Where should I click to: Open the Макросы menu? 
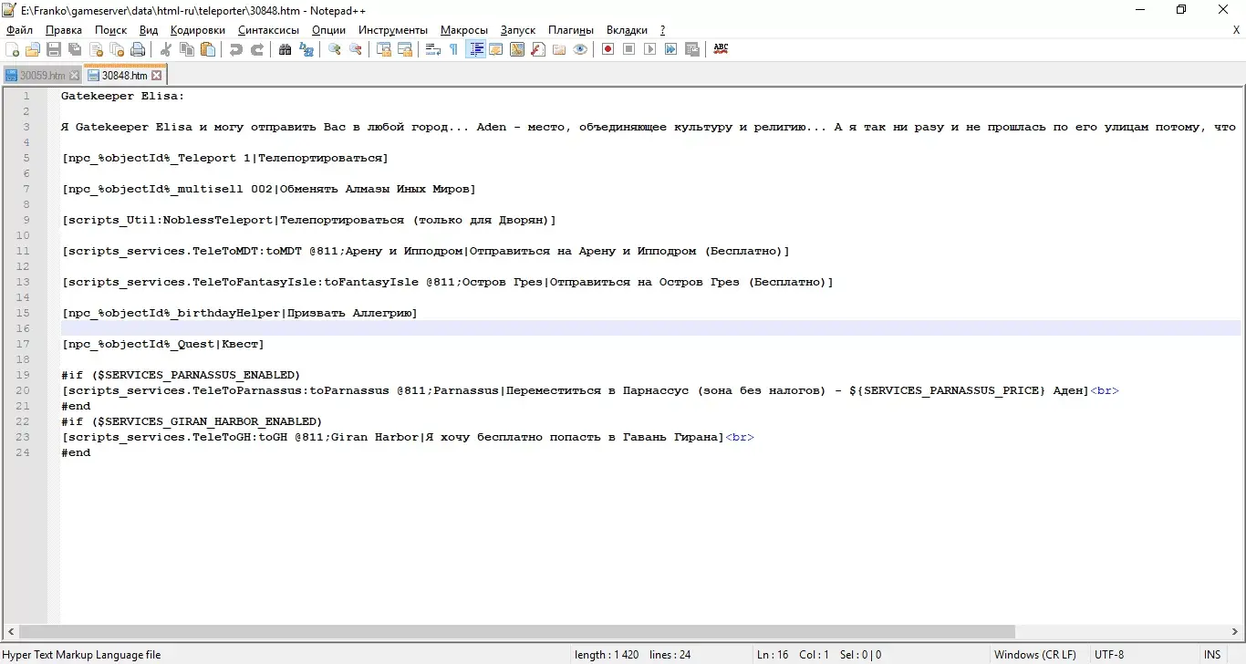(x=464, y=30)
